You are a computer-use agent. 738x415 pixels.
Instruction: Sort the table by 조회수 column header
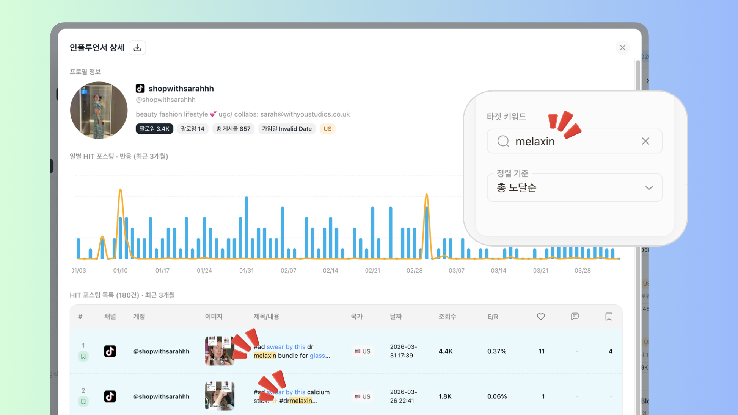(x=447, y=317)
